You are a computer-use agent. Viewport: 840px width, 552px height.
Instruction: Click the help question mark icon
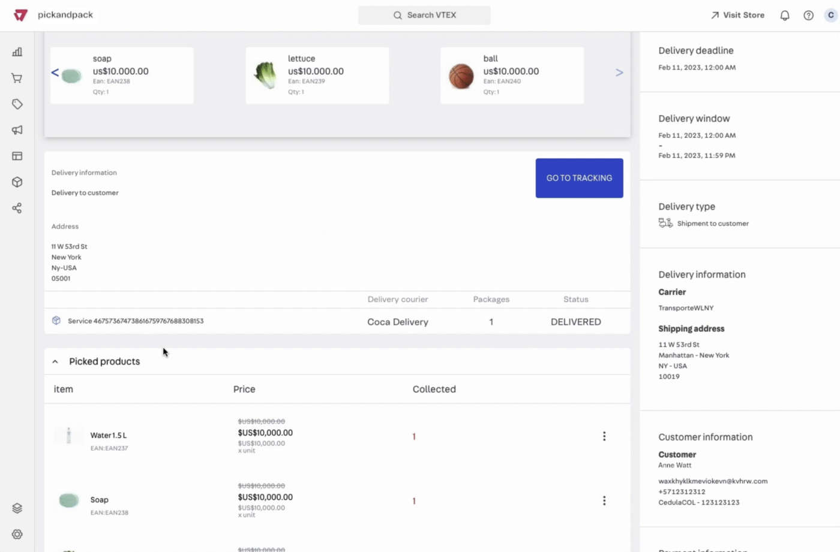808,16
